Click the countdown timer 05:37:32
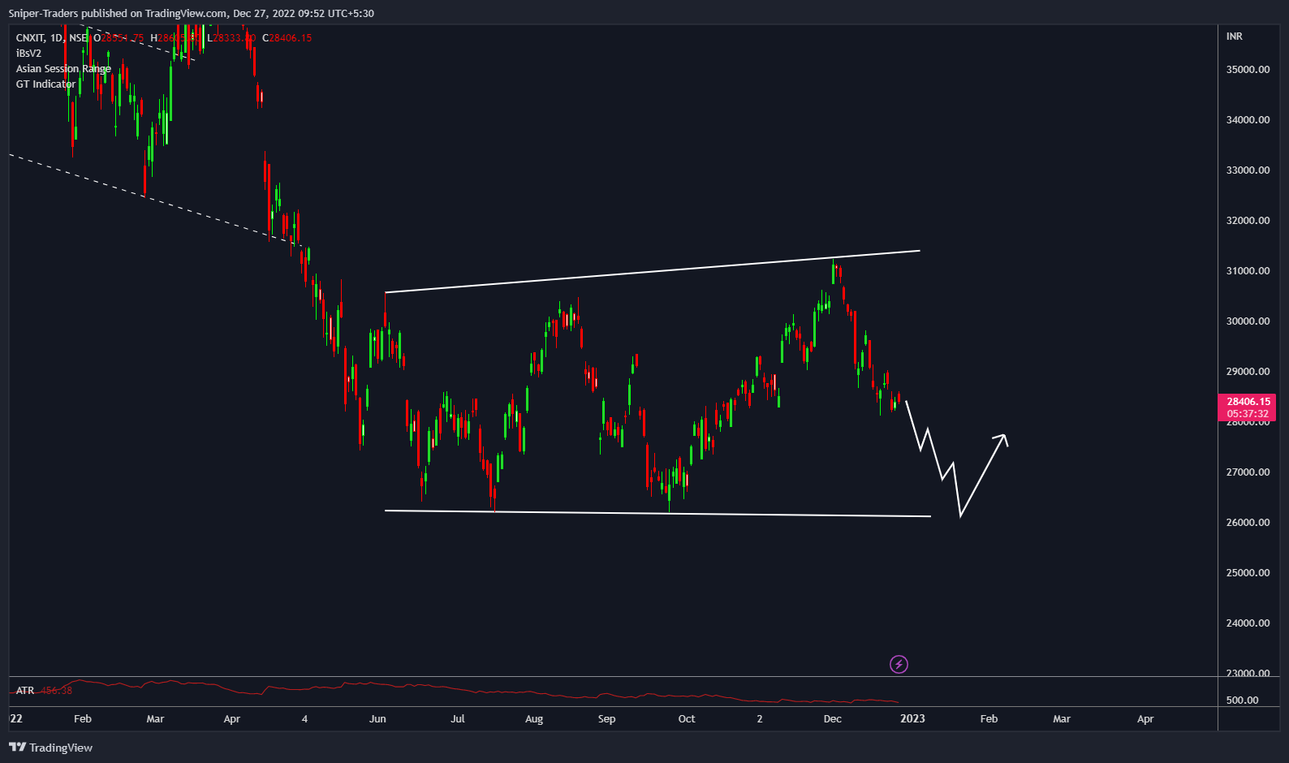This screenshot has width=1289, height=763. (1248, 414)
